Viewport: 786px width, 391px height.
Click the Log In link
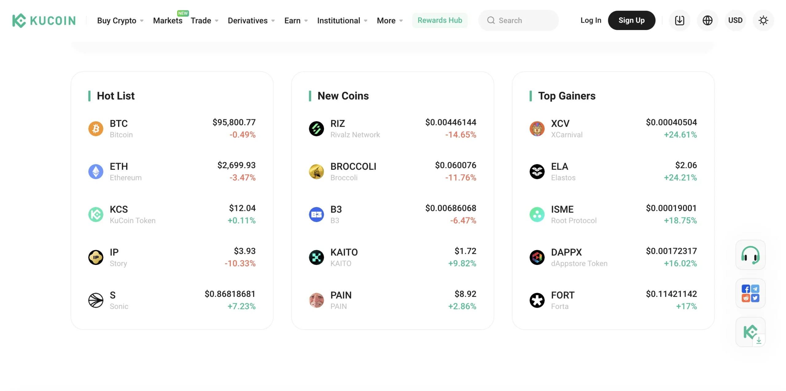coord(591,20)
